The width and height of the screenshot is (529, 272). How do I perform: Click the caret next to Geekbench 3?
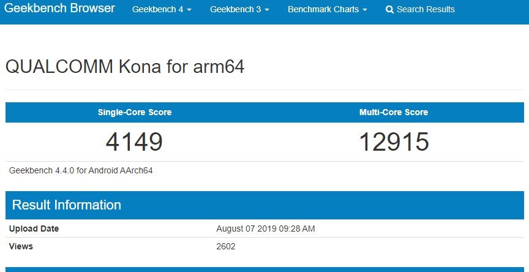click(267, 10)
